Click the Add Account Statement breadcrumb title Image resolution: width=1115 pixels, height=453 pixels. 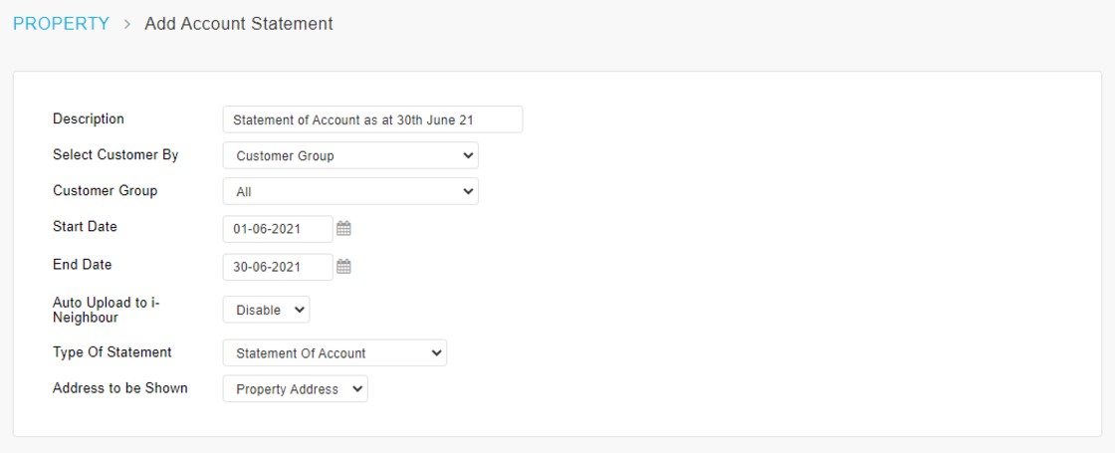(x=239, y=24)
